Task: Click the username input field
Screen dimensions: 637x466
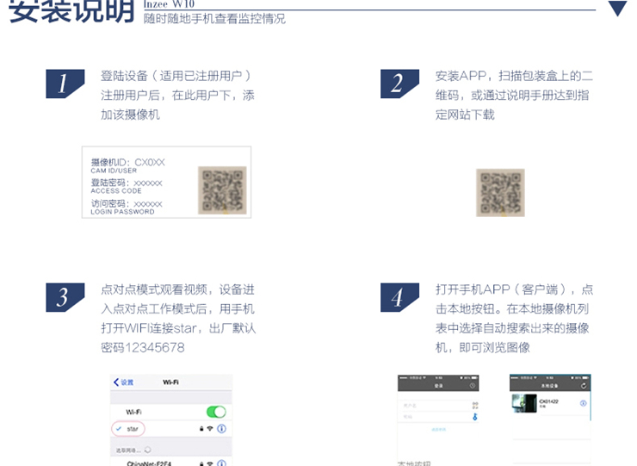Action: tap(435, 403)
